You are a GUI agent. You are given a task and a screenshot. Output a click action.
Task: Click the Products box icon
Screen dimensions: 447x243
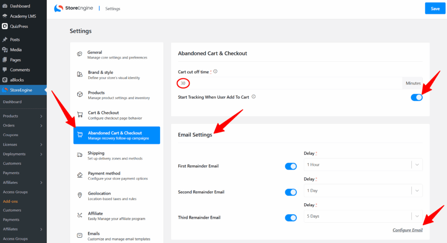(x=80, y=94)
